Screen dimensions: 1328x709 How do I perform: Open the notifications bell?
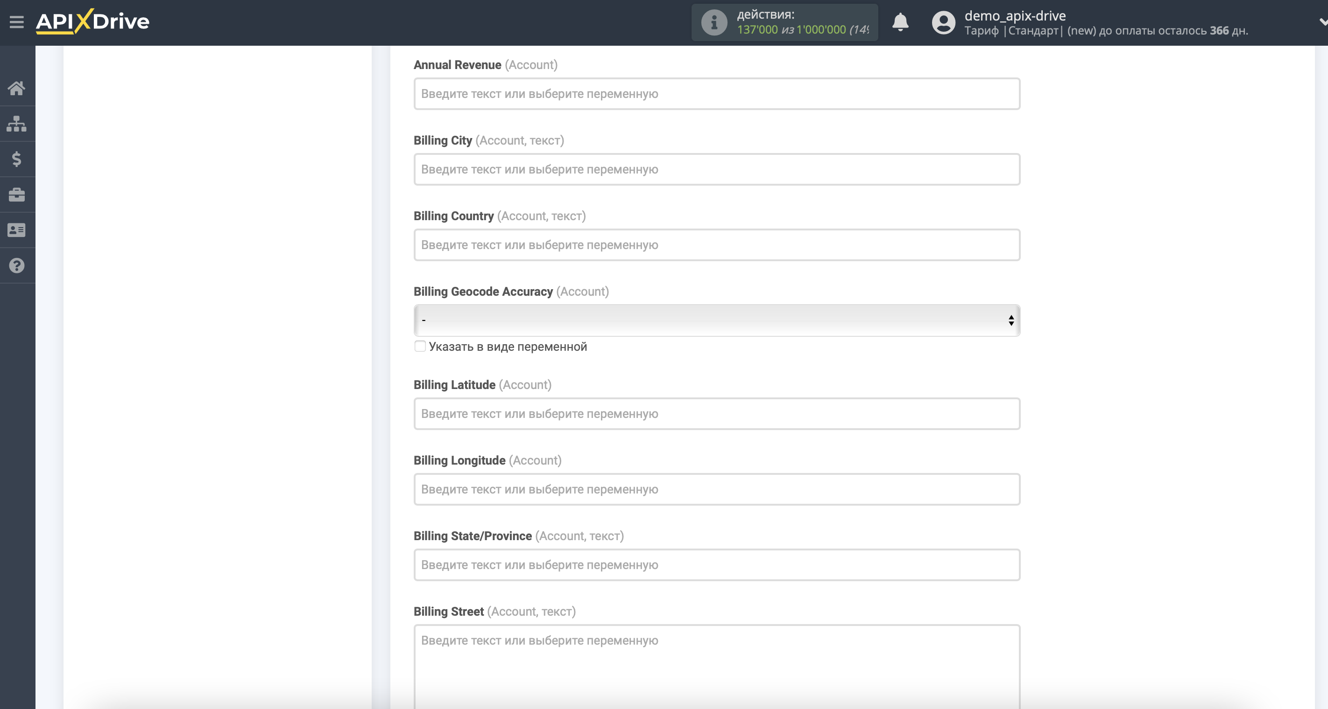900,22
